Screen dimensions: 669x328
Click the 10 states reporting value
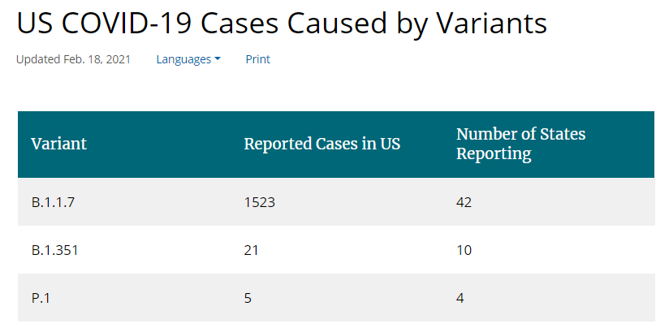tap(464, 250)
